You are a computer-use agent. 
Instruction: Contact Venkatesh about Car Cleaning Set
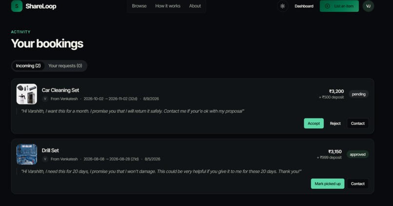(358, 124)
